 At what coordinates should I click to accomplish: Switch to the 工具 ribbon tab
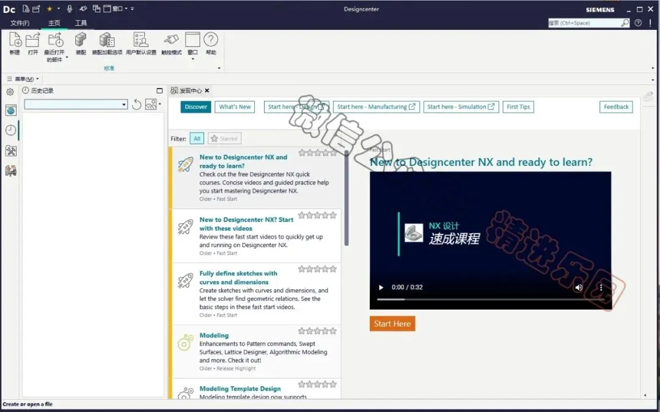pos(81,23)
